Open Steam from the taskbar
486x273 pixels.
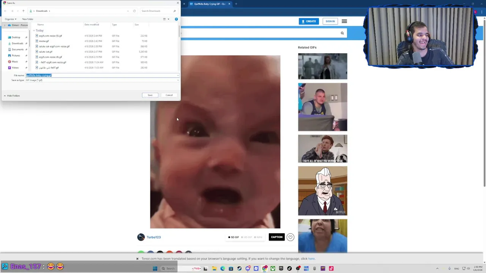coord(239,268)
